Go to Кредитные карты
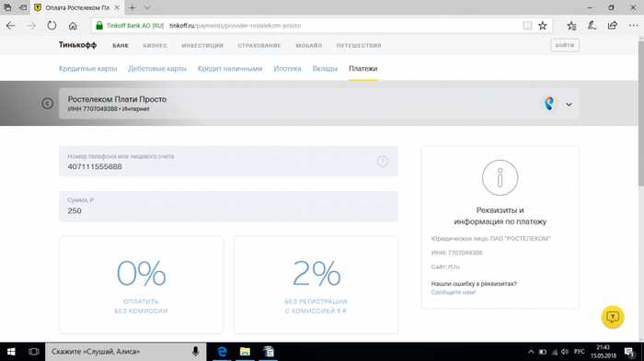The image size is (644, 361). [88, 69]
